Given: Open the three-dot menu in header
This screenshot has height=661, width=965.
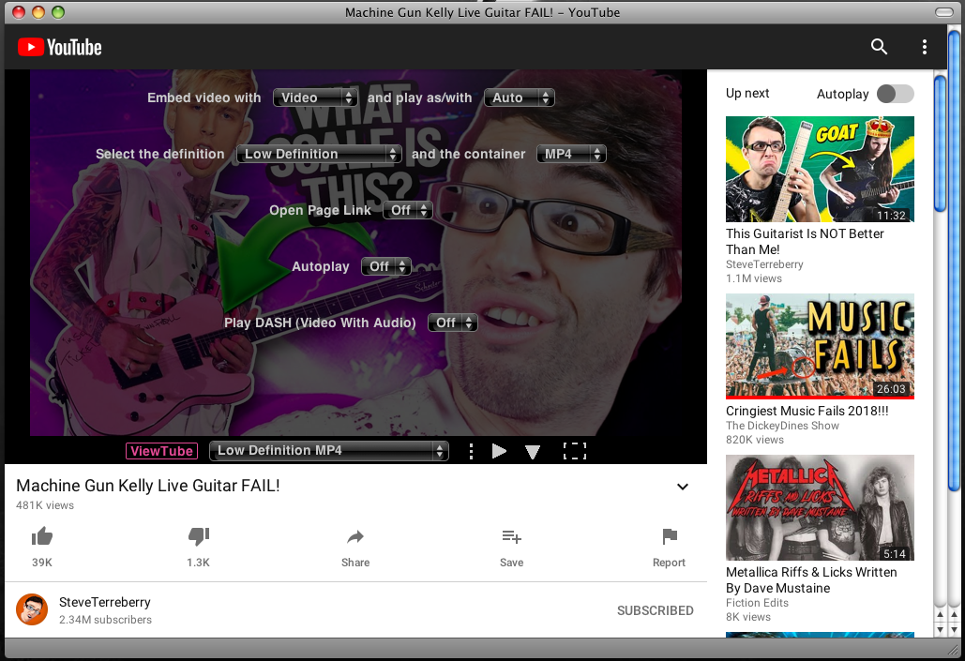Looking at the screenshot, I should pos(925,47).
